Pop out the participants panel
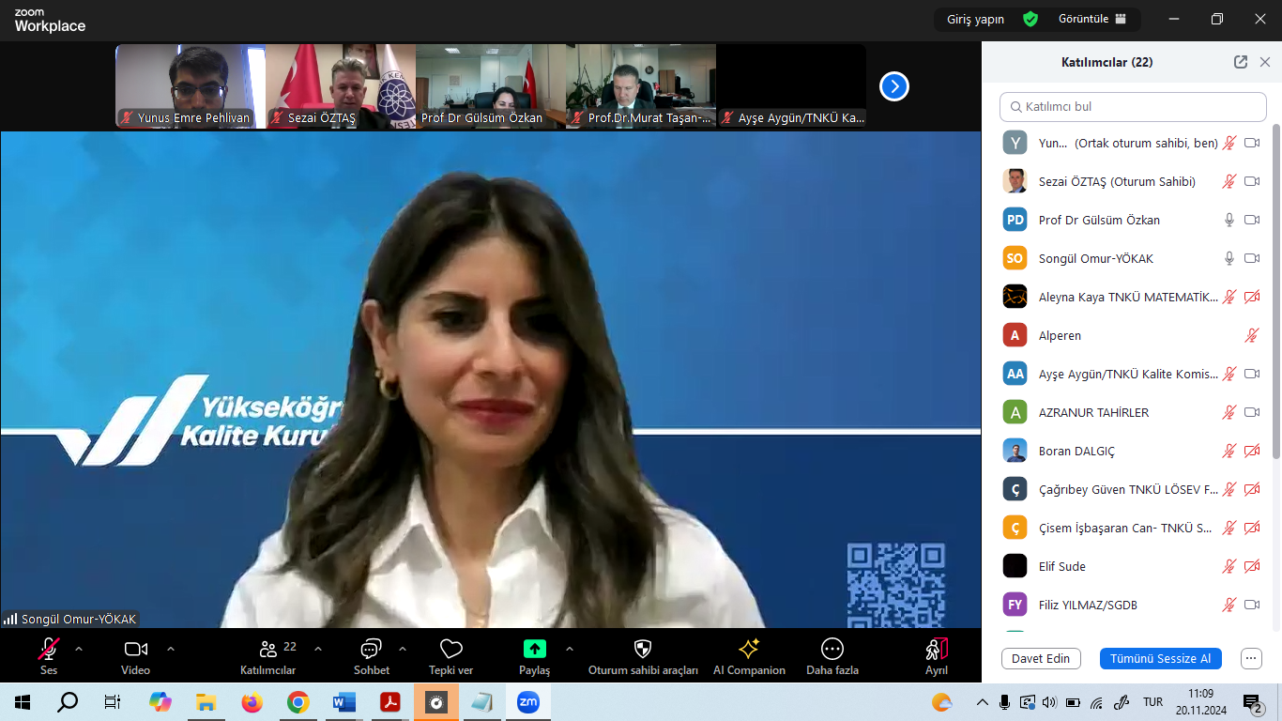Image resolution: width=1282 pixels, height=721 pixels. pyautogui.click(x=1241, y=62)
